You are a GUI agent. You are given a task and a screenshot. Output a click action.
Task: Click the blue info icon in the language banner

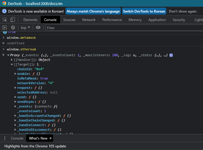pos(4,11)
